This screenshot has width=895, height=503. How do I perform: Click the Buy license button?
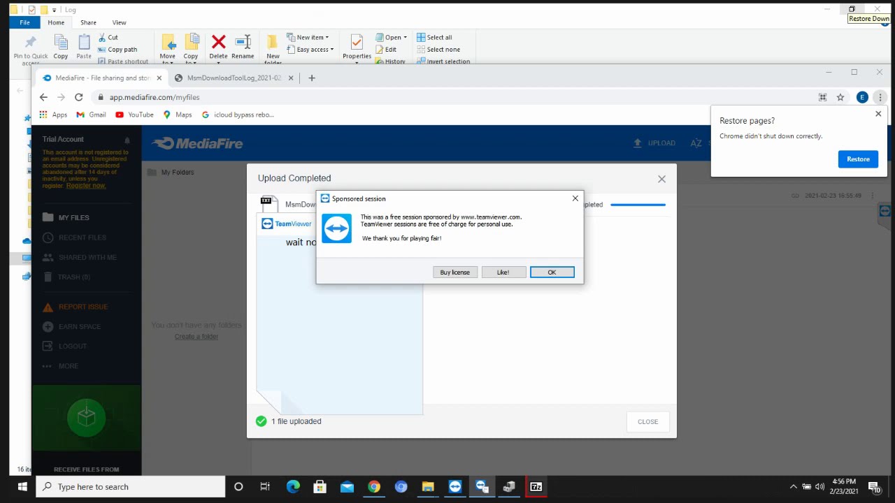[454, 272]
